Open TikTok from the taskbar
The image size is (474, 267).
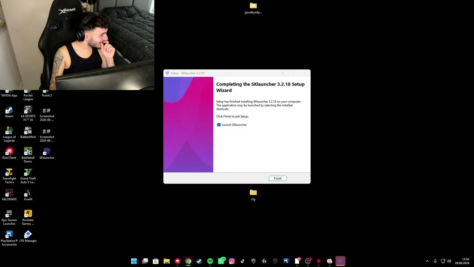point(243,261)
